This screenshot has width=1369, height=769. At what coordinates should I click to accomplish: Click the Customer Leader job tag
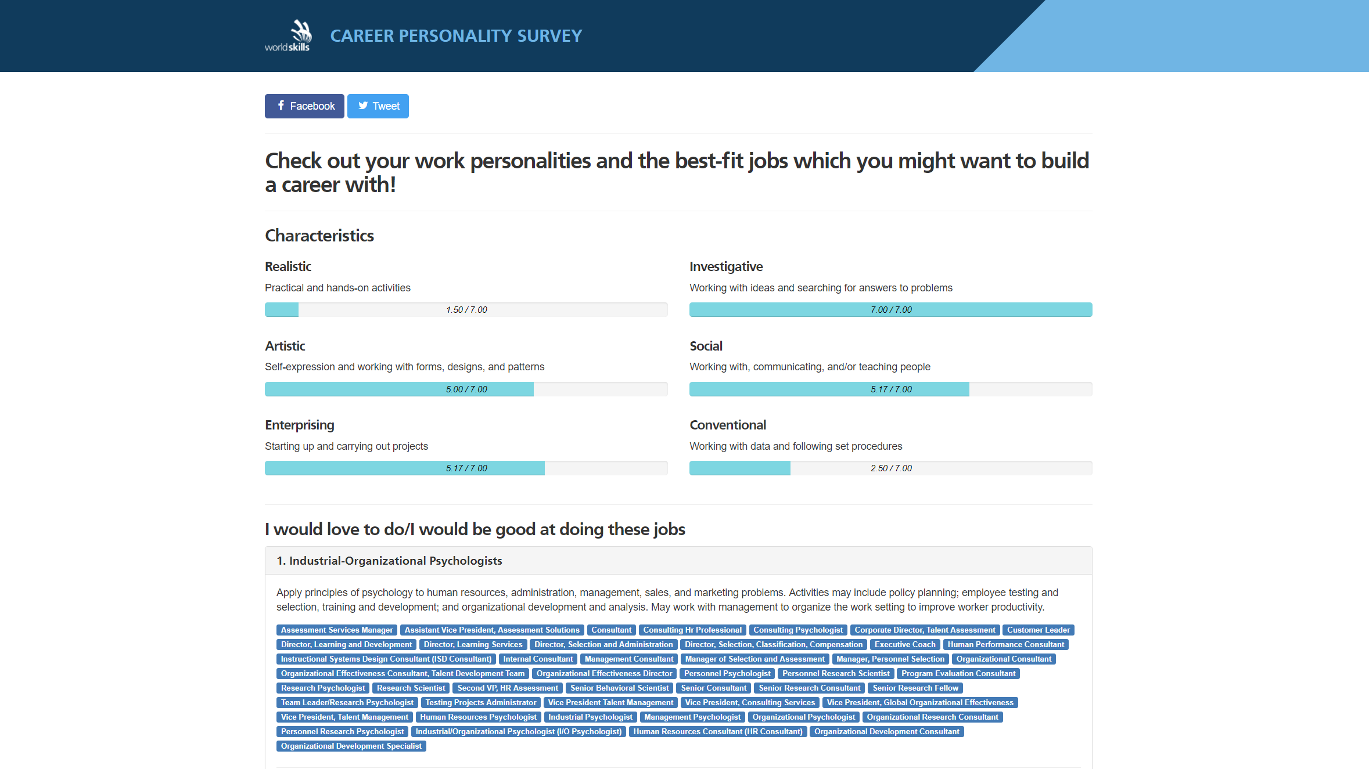(x=1038, y=630)
